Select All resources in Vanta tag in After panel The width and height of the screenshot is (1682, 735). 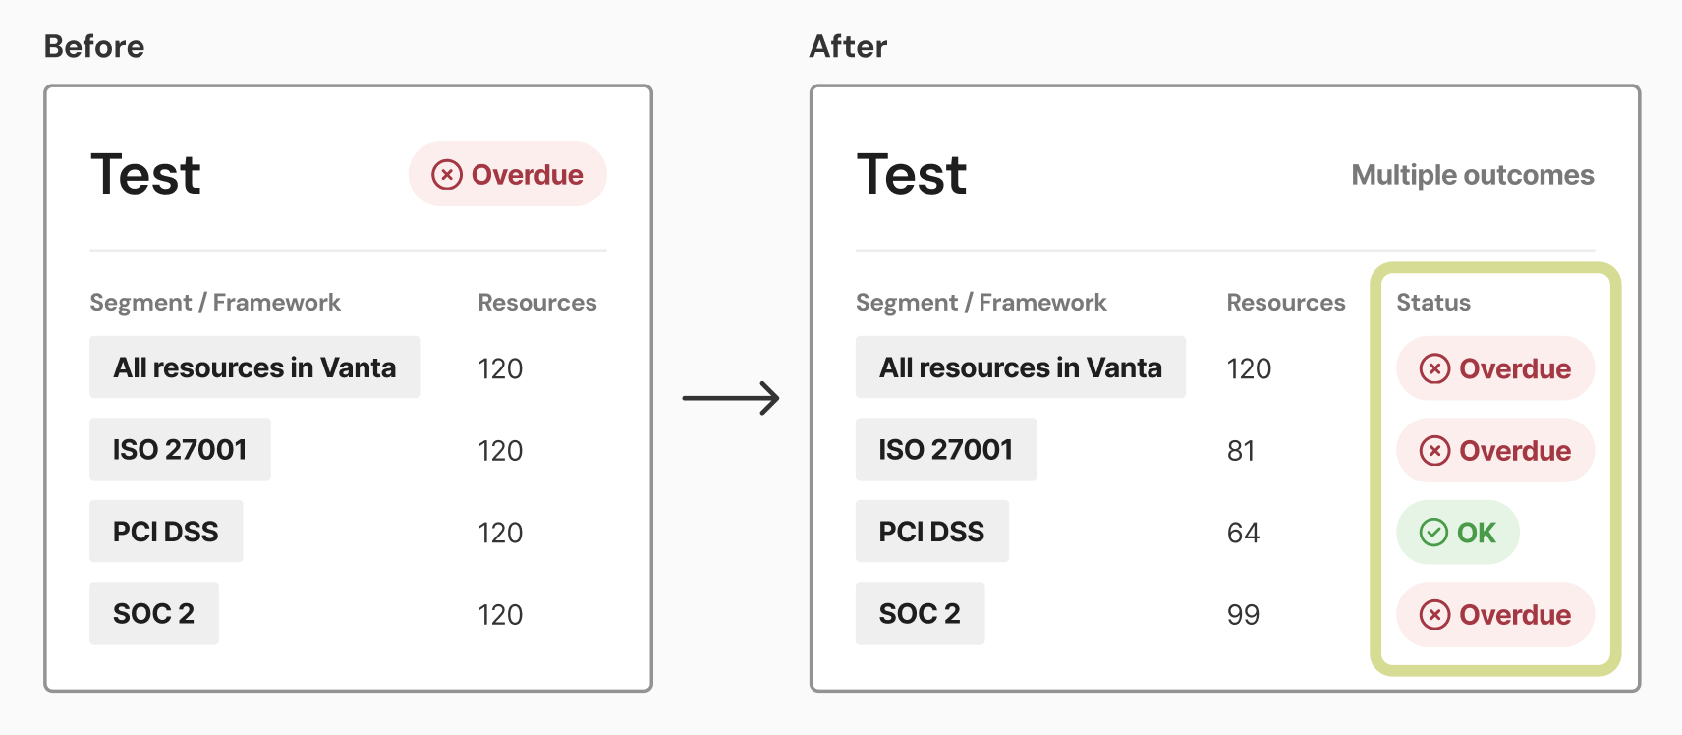[1020, 367]
